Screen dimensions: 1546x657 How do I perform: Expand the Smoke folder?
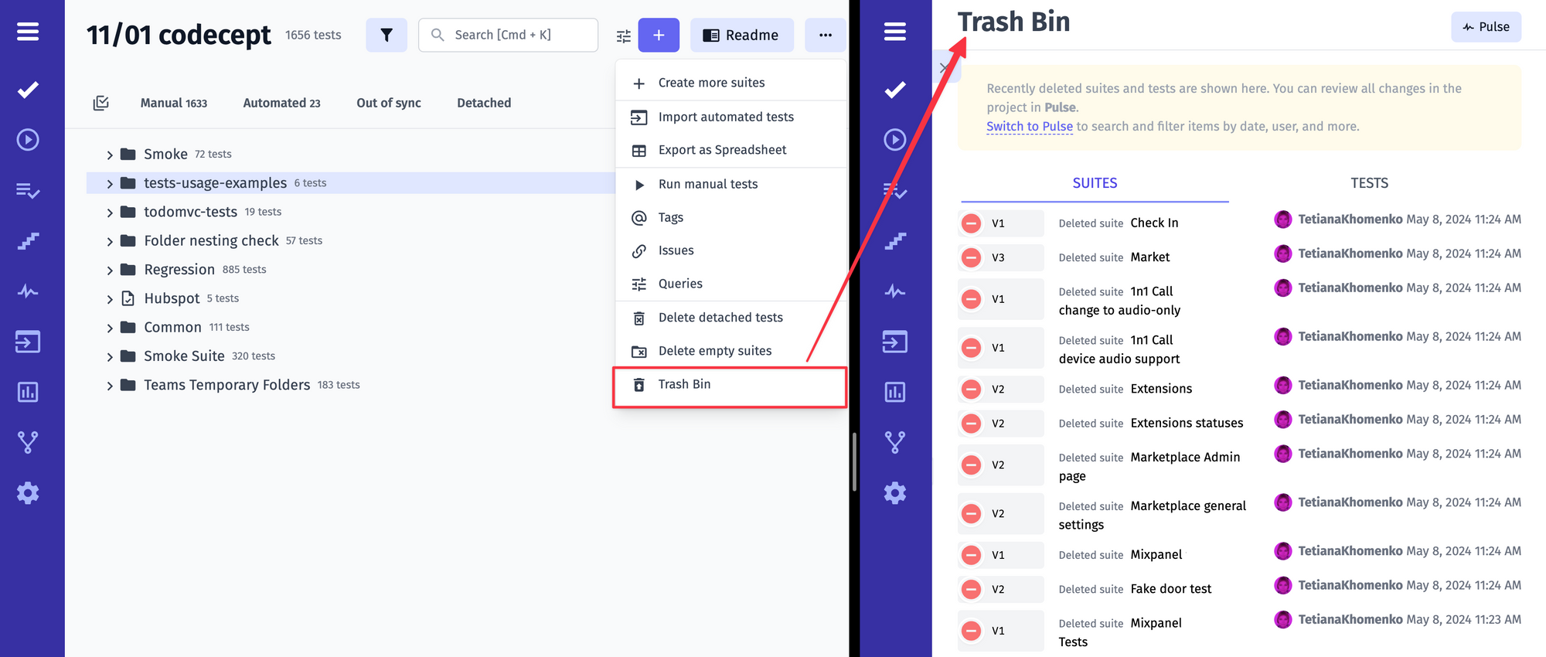(110, 155)
